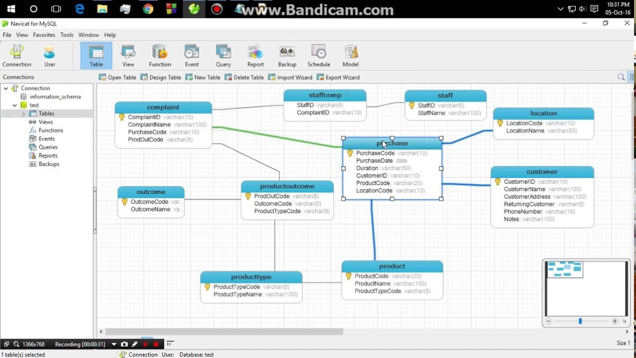This screenshot has width=636, height=358.
Task: Switch to grid view icon
Action: (x=632, y=77)
